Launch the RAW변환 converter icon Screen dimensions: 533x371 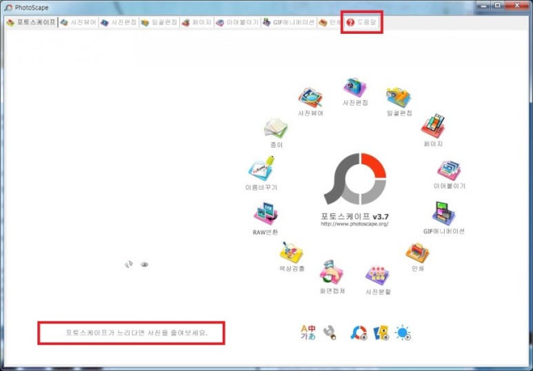pyautogui.click(x=265, y=214)
